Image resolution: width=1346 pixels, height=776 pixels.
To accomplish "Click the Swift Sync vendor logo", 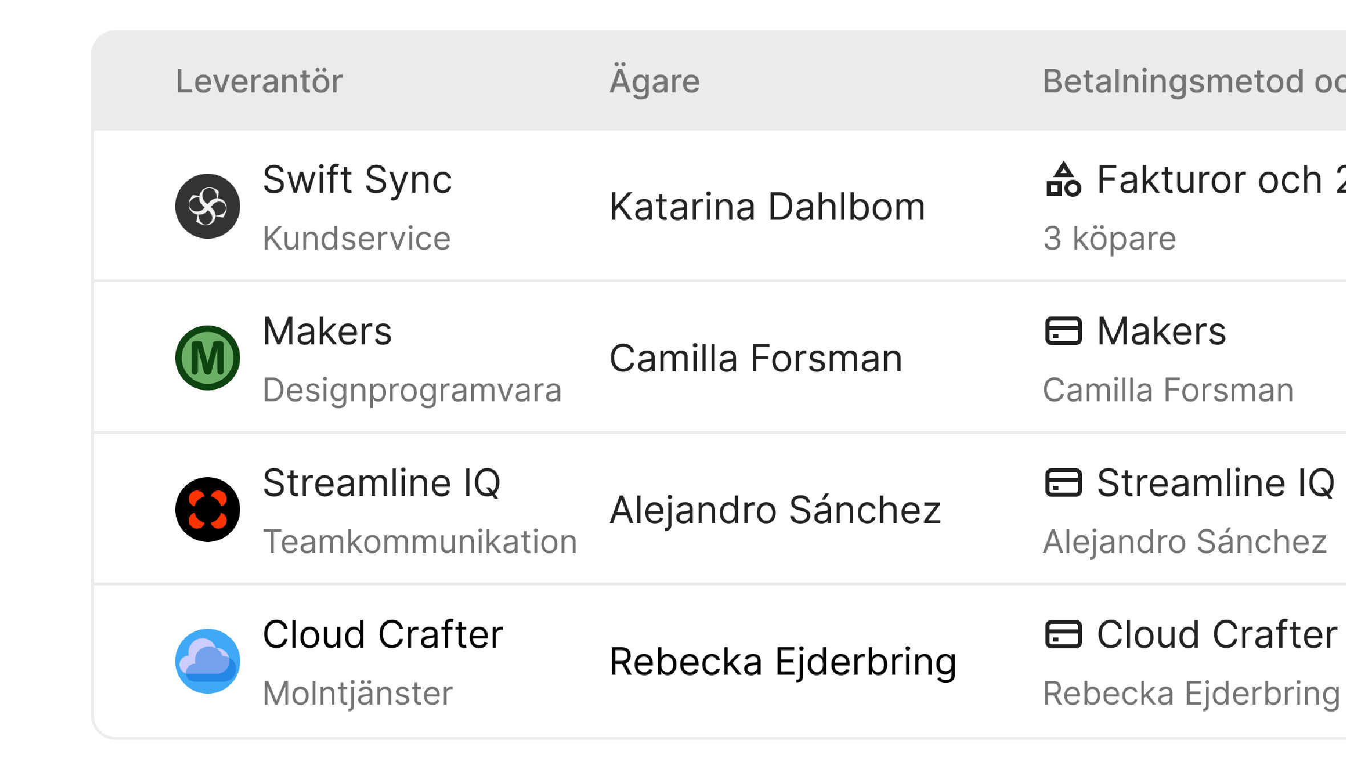I will click(x=208, y=206).
